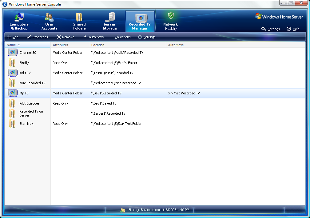
Task: Check the Network Healthy status
Action: point(171,21)
